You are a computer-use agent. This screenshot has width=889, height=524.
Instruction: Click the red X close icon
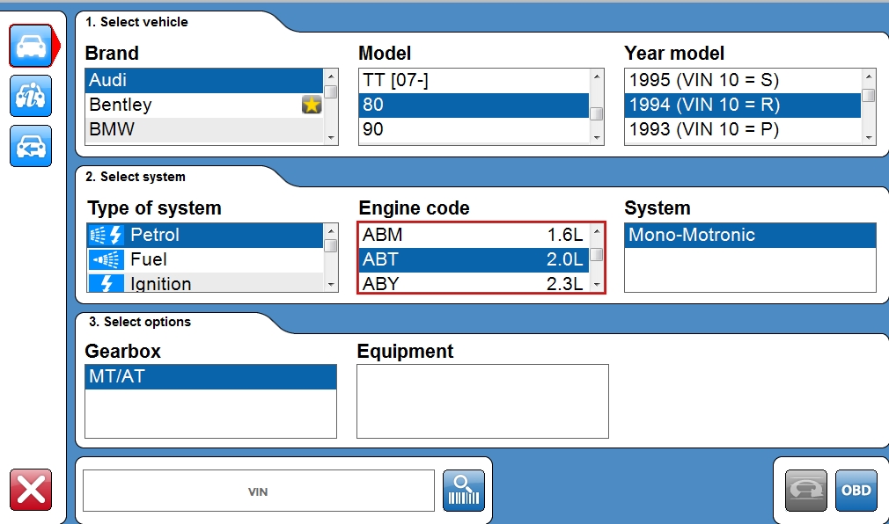click(31, 490)
